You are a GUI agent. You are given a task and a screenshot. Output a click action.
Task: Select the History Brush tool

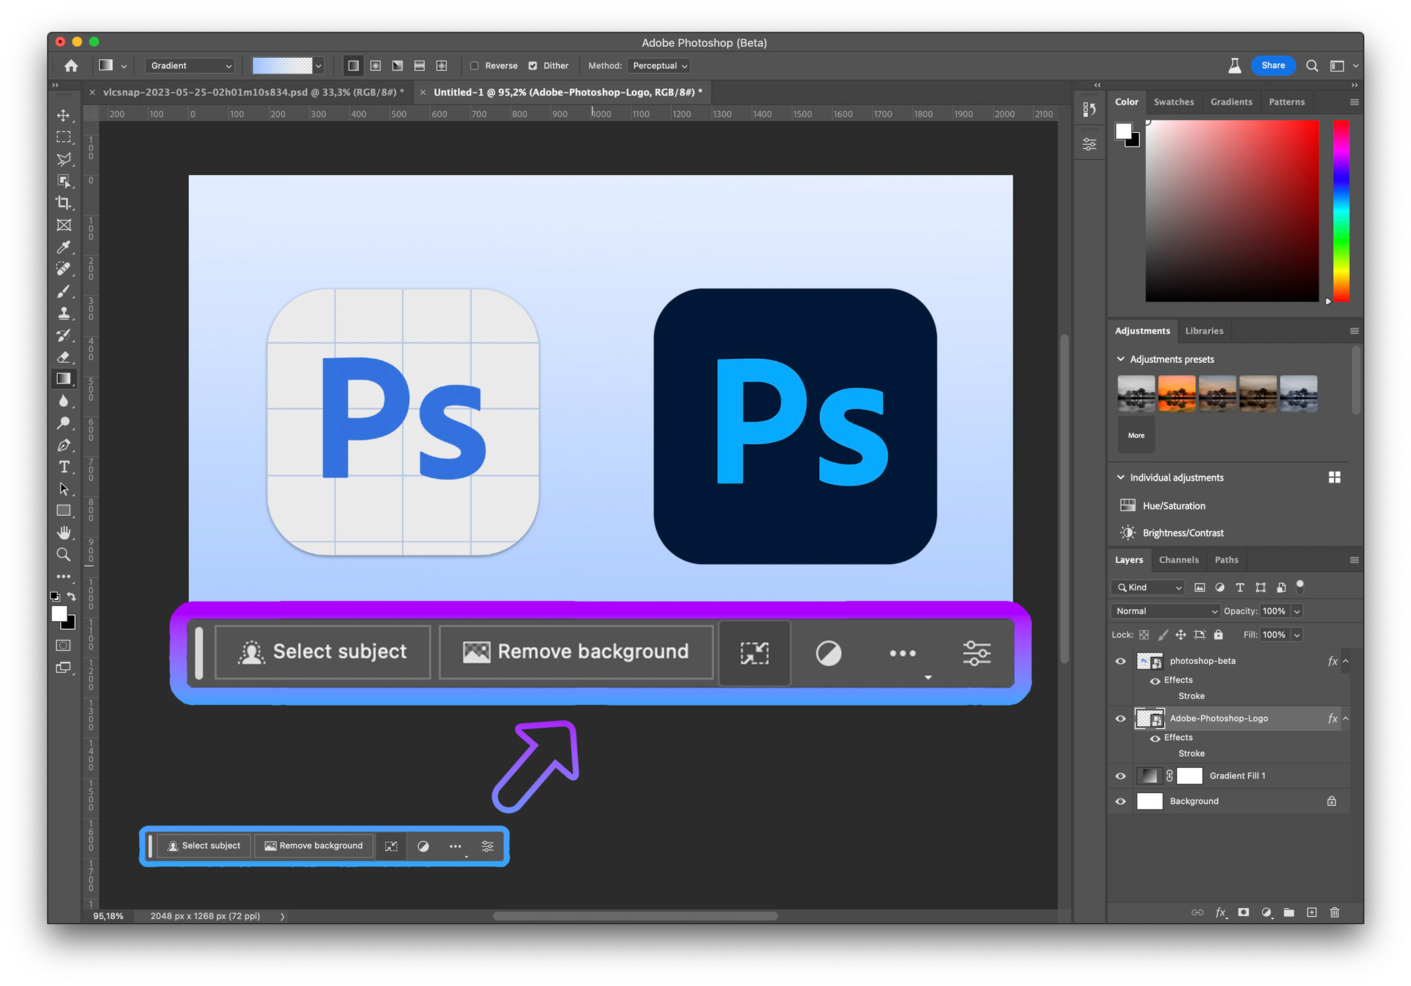click(63, 335)
